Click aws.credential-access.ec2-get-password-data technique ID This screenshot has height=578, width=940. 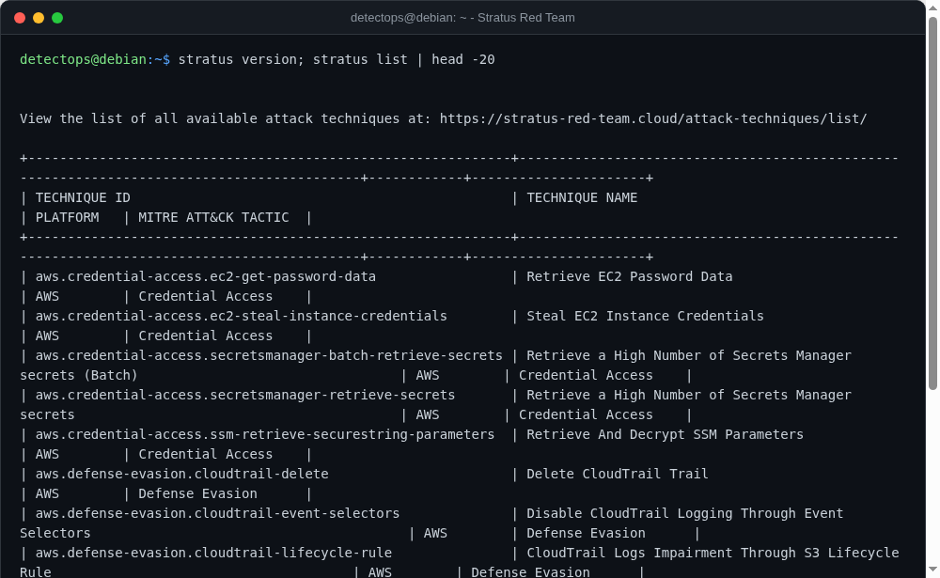coord(206,277)
